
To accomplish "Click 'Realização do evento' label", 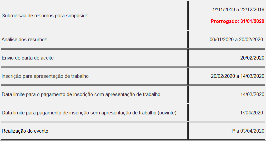I will tap(25, 131).
